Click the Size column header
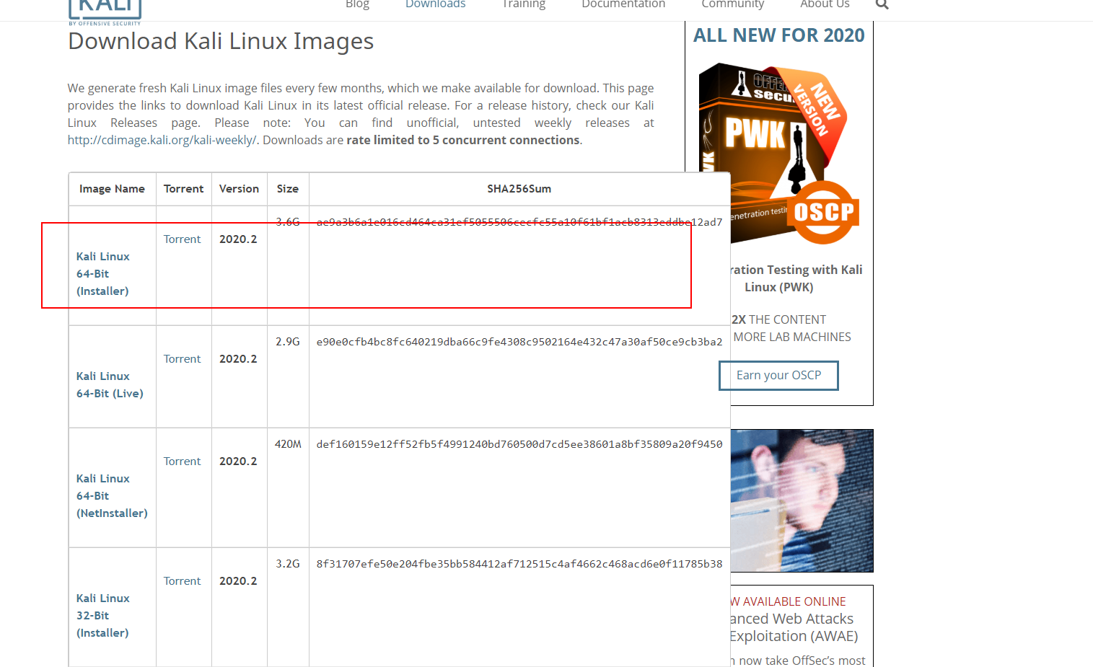This screenshot has height=667, width=1093. click(287, 189)
